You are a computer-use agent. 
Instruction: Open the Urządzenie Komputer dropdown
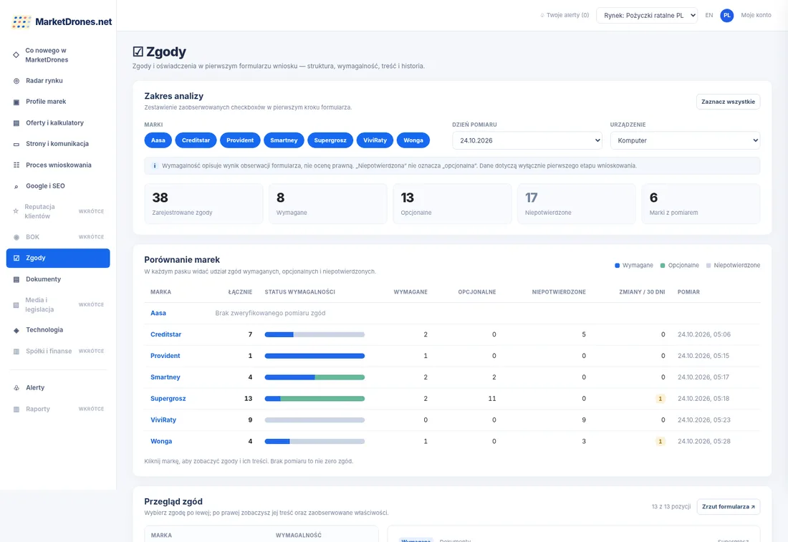pyautogui.click(x=685, y=140)
